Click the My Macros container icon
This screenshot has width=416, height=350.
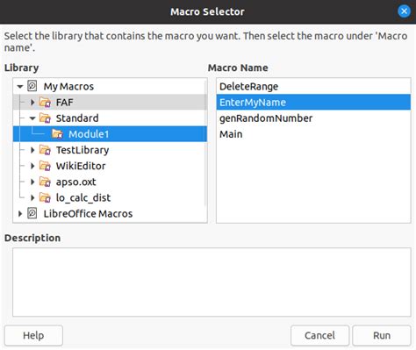click(x=32, y=86)
